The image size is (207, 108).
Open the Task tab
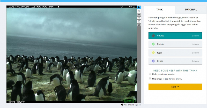pos(159,10)
